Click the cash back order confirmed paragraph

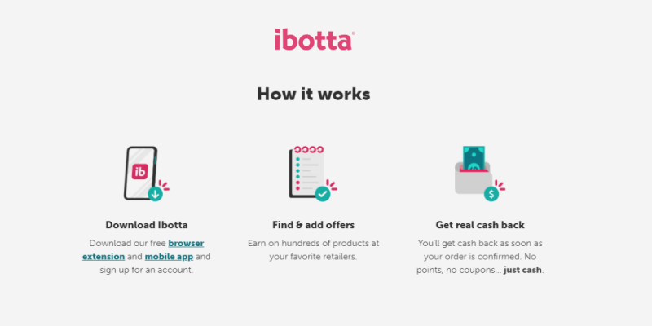(x=480, y=257)
